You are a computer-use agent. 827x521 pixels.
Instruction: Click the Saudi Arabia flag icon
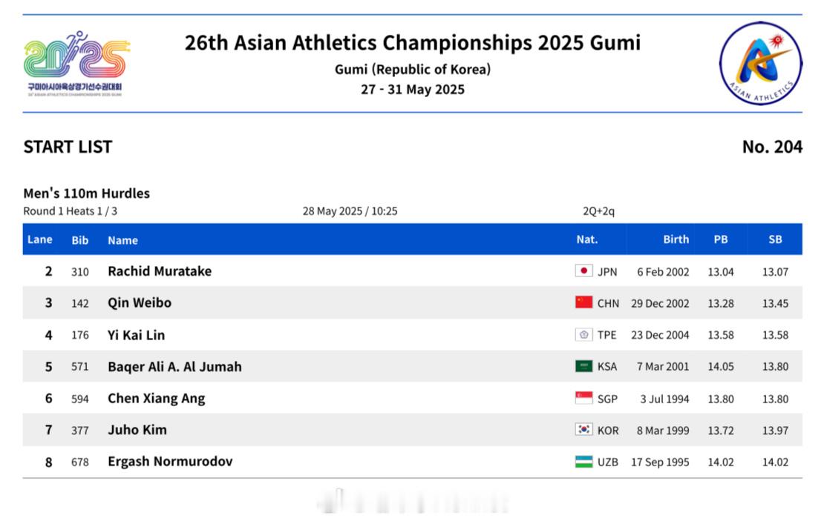click(x=584, y=366)
